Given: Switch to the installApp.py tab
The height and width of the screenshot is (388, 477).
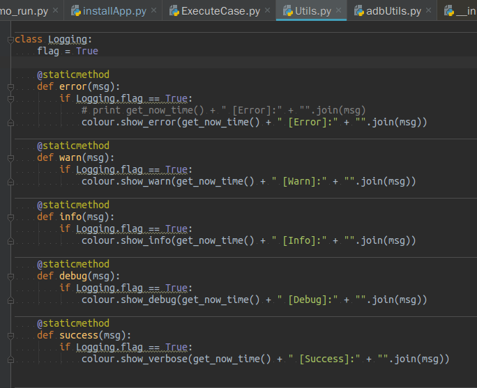Looking at the screenshot, I should click(114, 11).
